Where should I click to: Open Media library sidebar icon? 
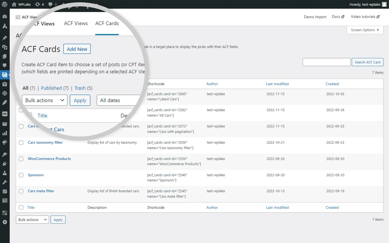tap(5, 47)
